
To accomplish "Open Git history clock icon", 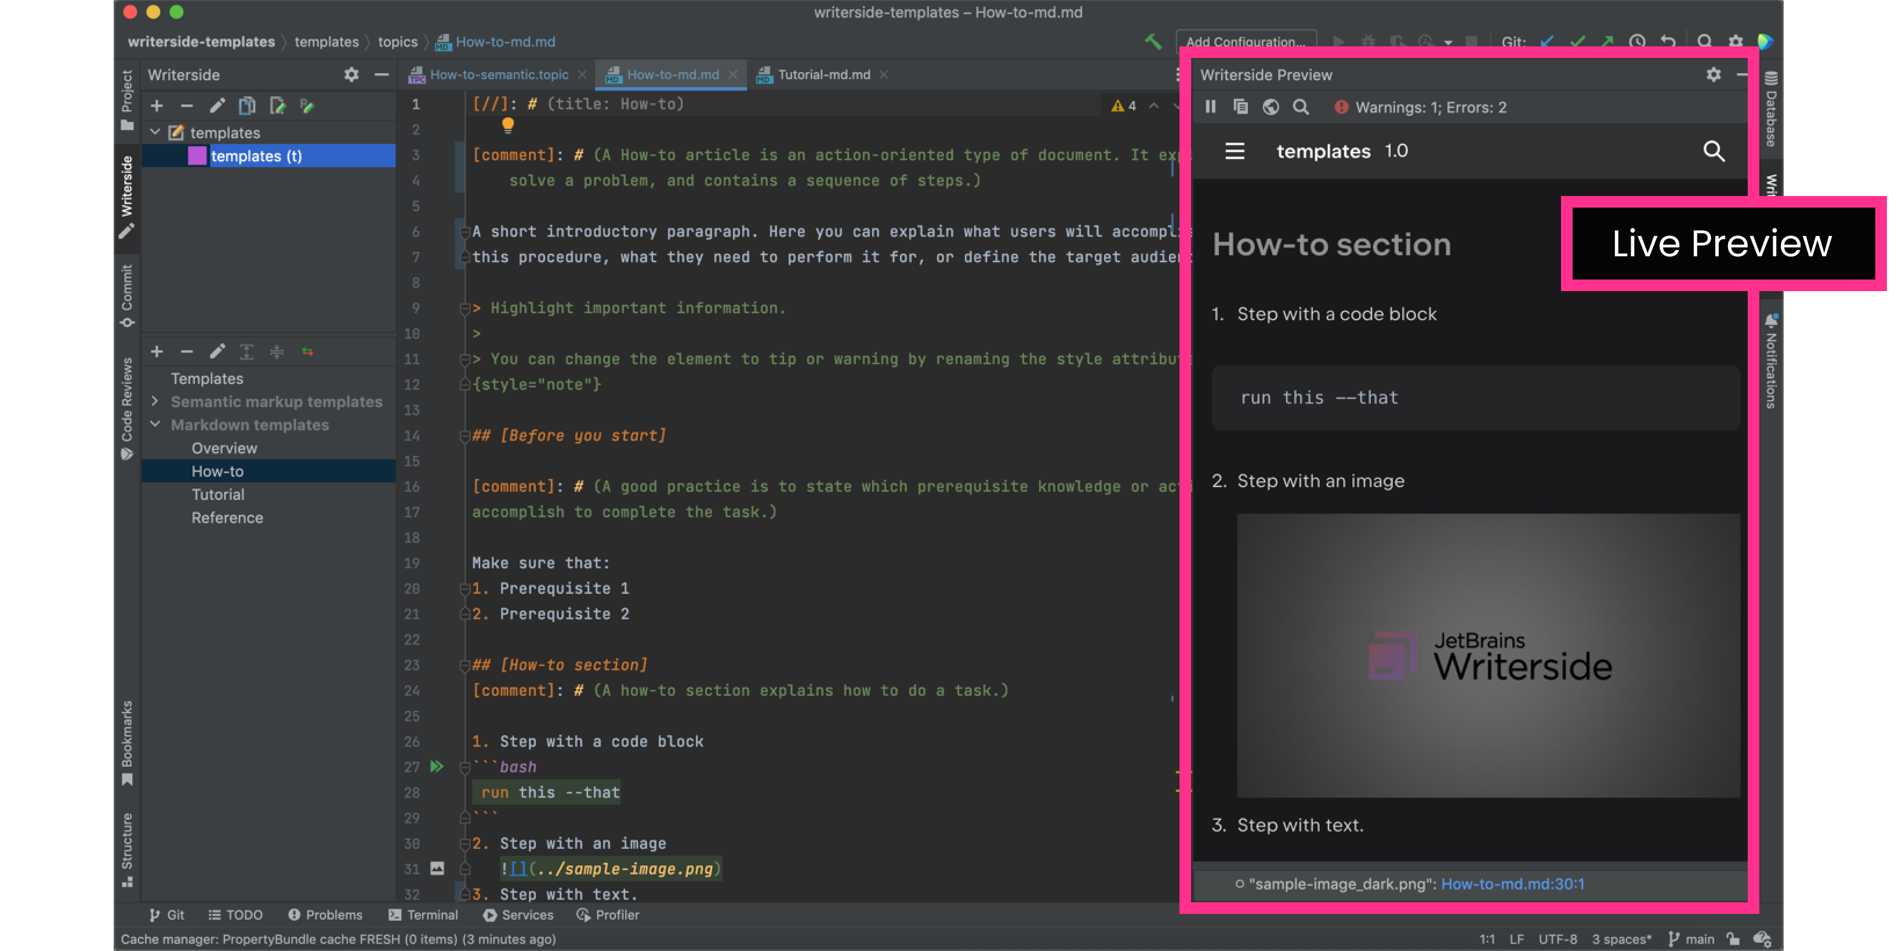I will click(x=1637, y=41).
